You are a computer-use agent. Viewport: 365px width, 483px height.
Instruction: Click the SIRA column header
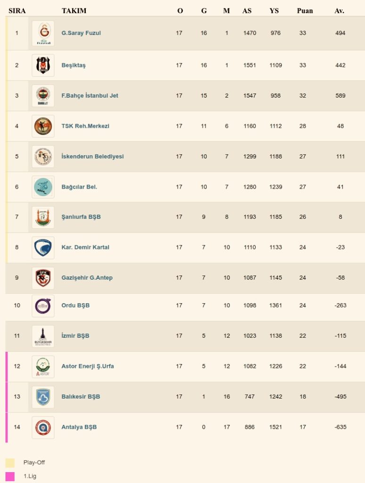[x=17, y=11]
